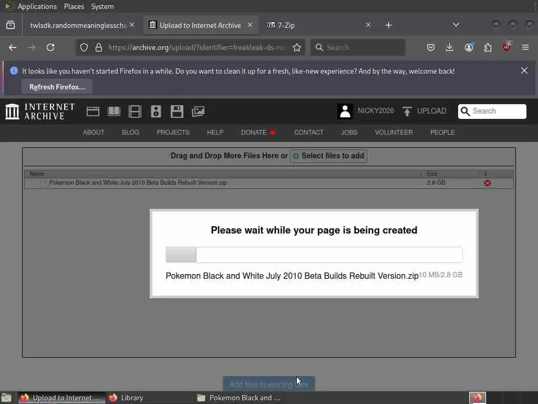
Task: Bookmark this page with the star icon
Action: 297,47
